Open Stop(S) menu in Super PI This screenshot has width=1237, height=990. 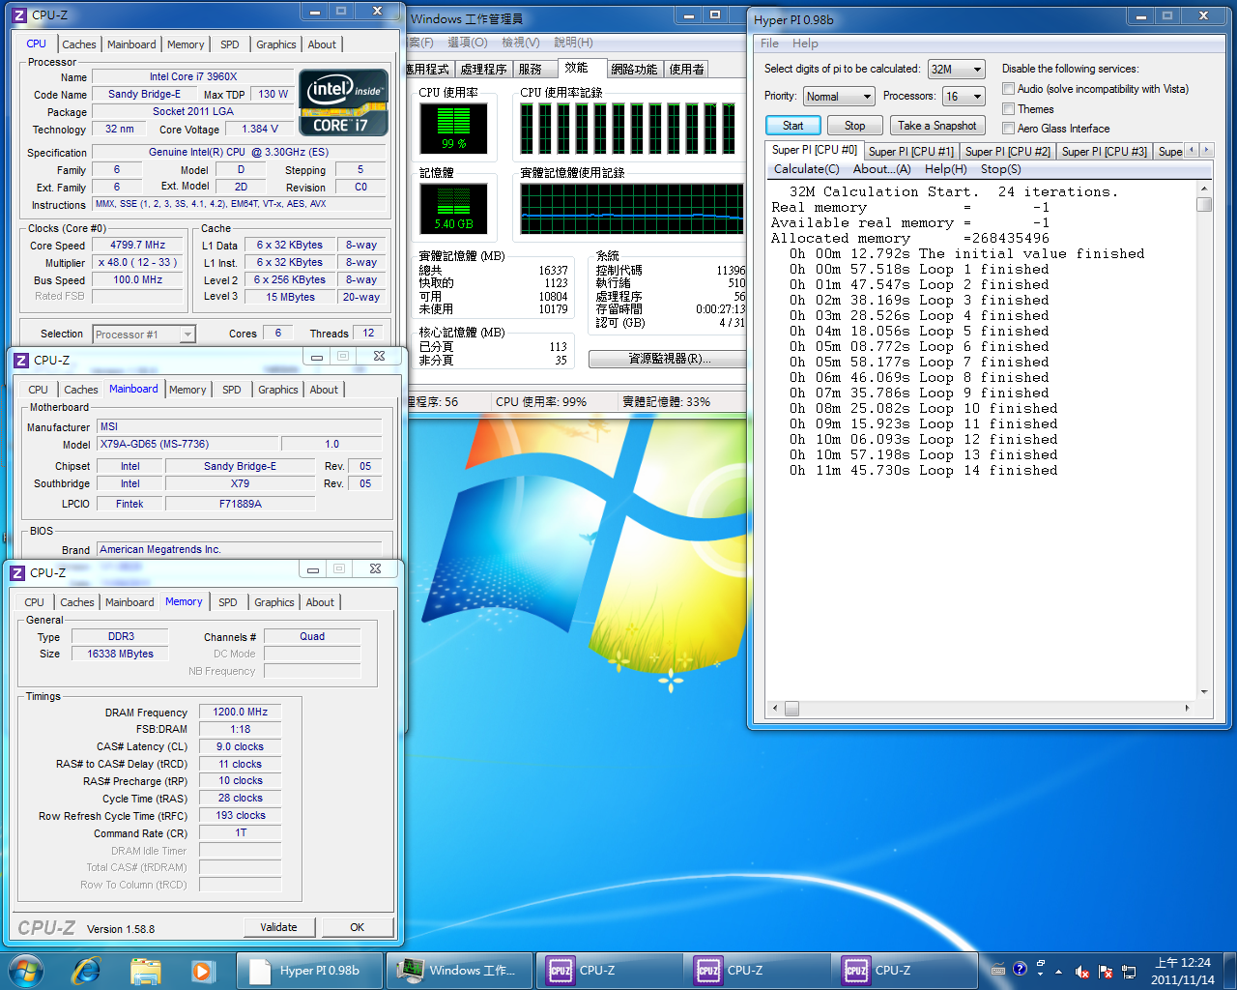(x=1000, y=169)
